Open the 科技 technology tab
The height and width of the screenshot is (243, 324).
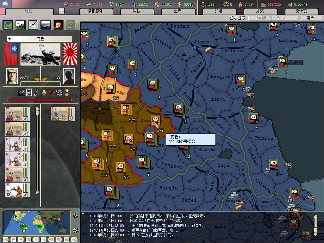click(x=137, y=11)
